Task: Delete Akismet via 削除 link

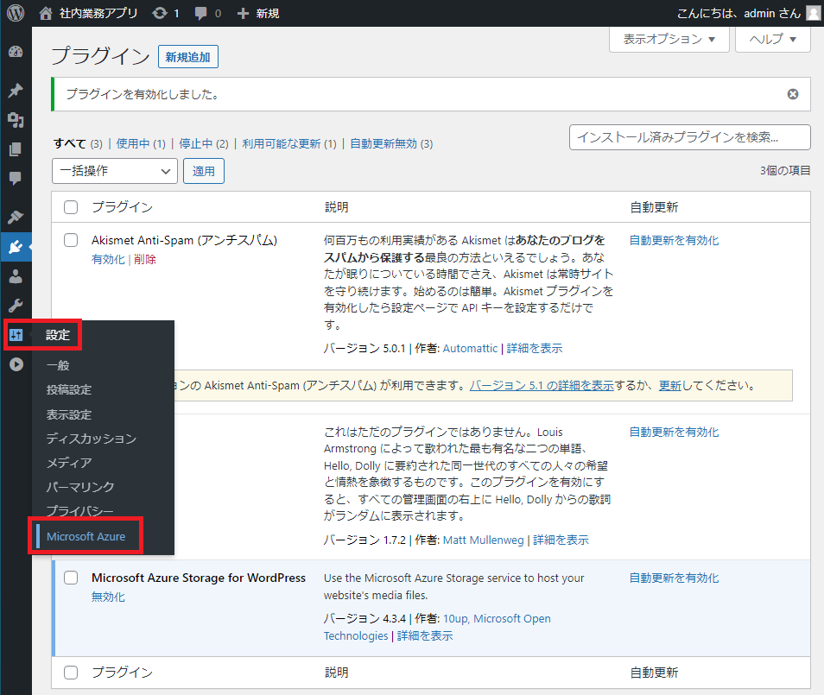Action: tap(145, 259)
